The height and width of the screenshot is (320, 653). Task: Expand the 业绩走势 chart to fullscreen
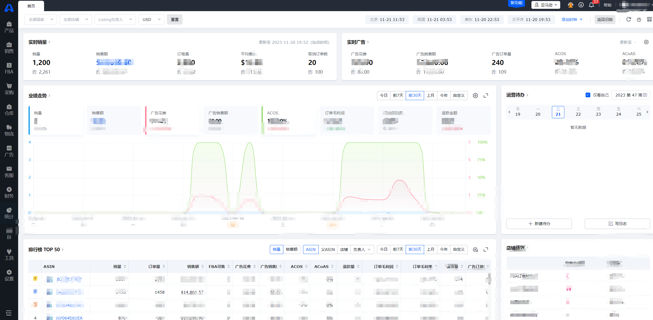tap(486, 96)
